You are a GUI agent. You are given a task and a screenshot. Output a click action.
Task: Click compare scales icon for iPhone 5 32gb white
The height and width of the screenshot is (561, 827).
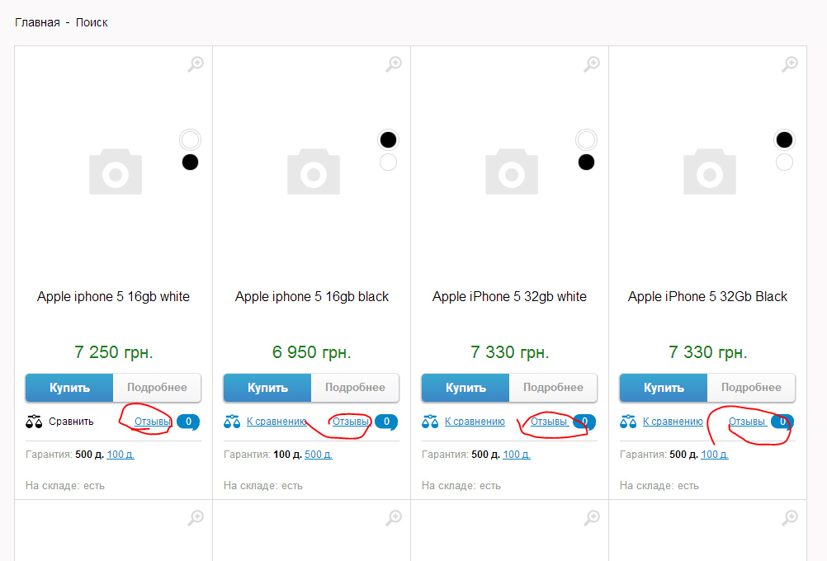[x=430, y=422]
